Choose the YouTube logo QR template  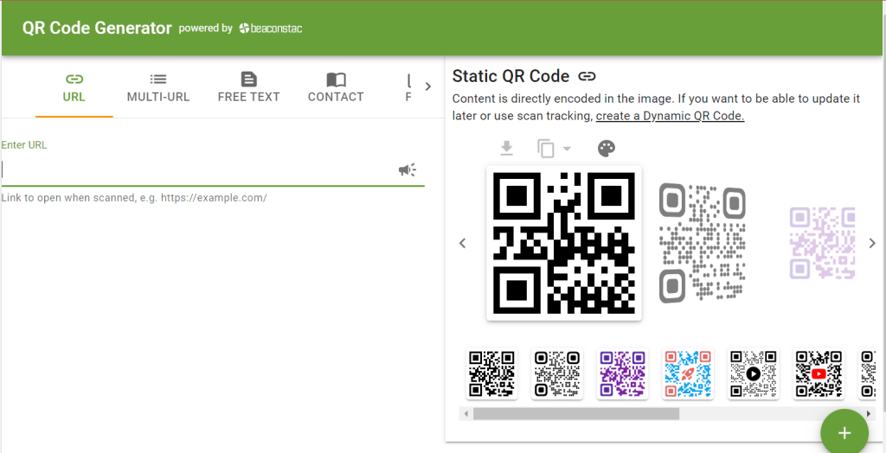[x=819, y=374]
